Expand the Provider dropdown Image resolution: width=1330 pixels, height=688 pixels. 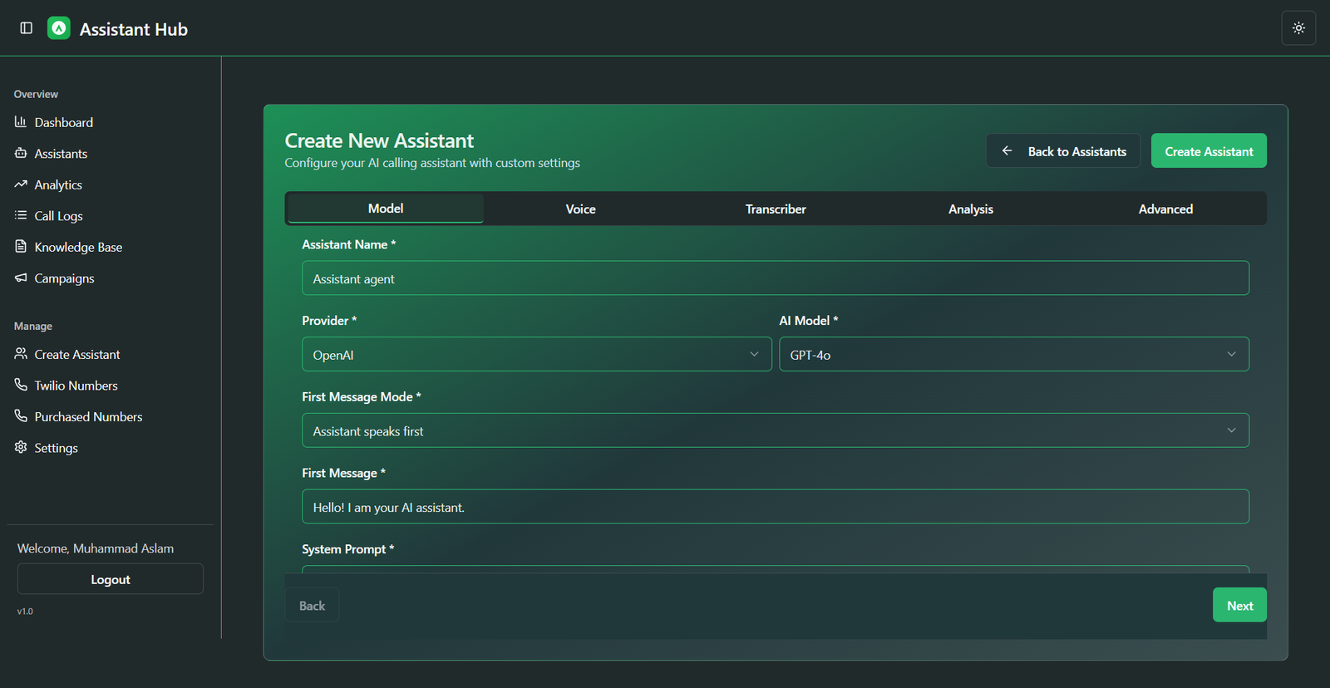click(536, 355)
